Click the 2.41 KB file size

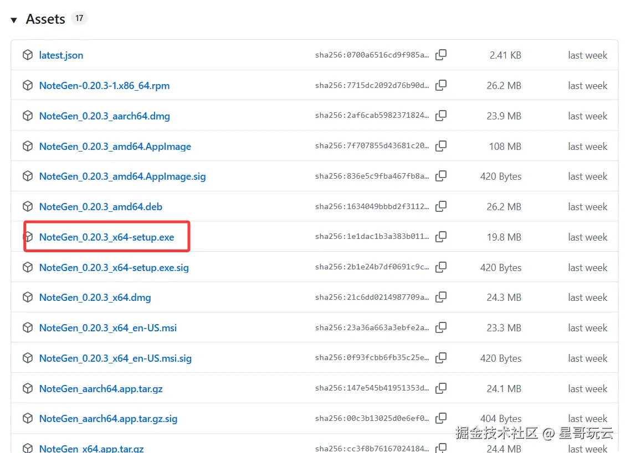coord(505,55)
